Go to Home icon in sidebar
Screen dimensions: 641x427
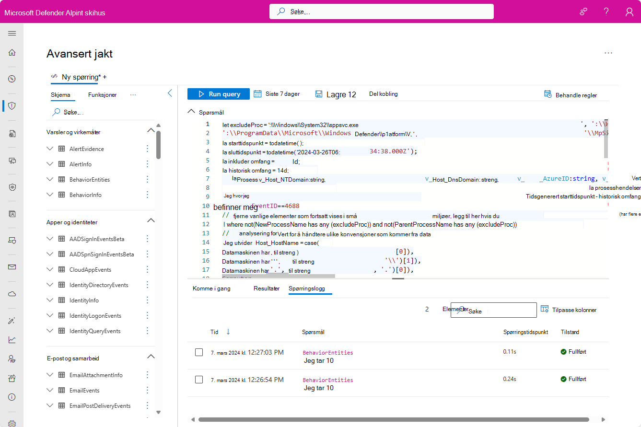click(12, 53)
